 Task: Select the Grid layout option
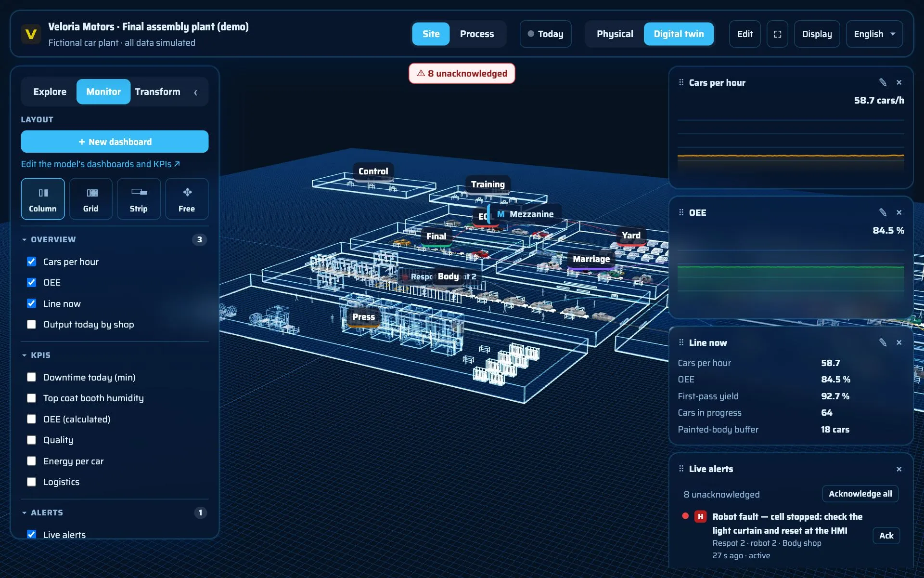click(91, 199)
